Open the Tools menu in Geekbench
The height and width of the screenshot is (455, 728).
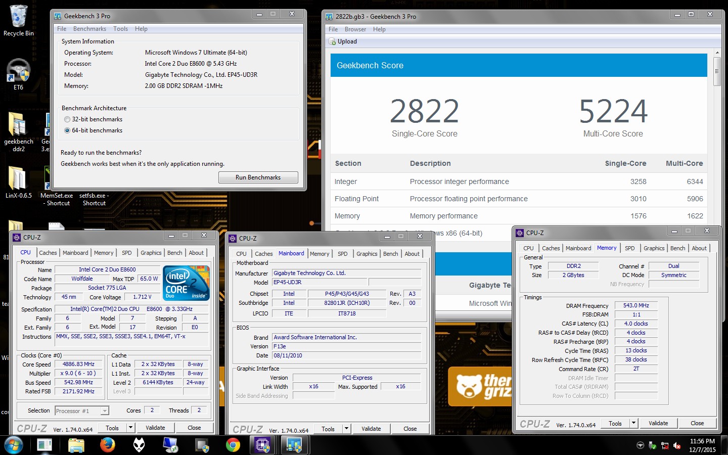coord(120,29)
